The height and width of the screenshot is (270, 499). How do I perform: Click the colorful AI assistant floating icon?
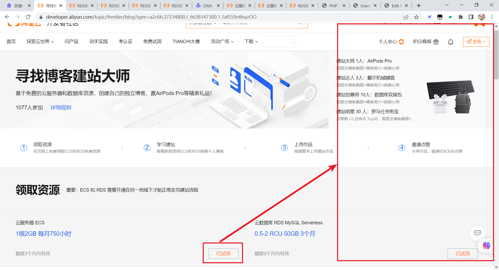pyautogui.click(x=486, y=245)
